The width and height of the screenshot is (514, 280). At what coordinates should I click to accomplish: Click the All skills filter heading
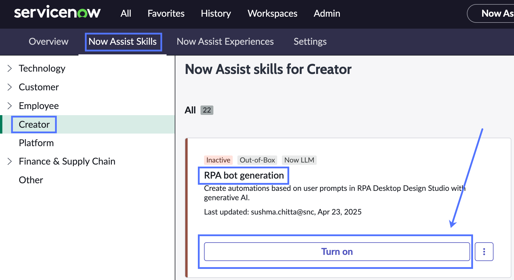tap(190, 110)
